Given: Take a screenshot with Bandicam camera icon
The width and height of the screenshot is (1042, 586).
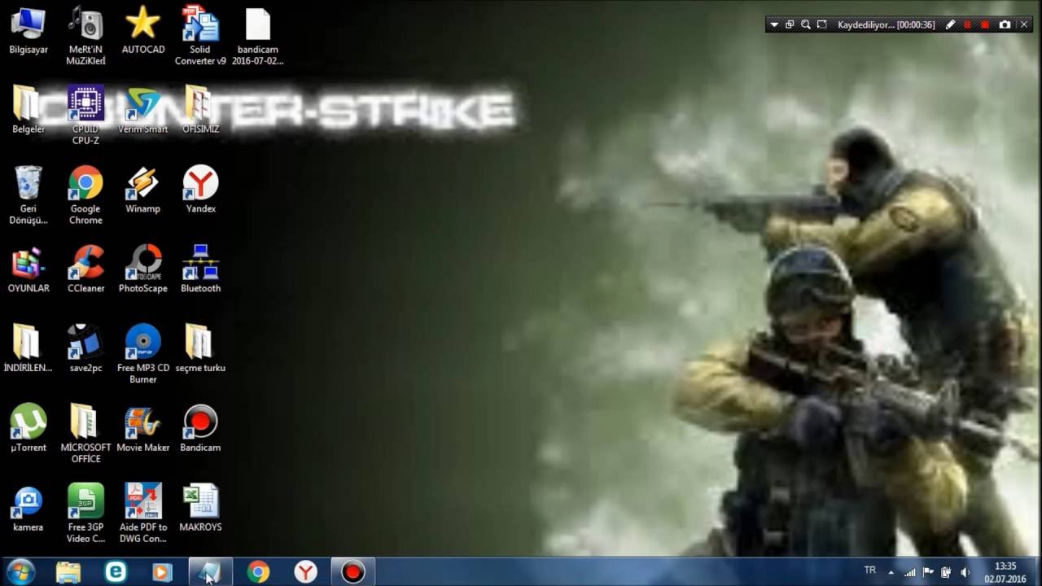Looking at the screenshot, I should point(1005,25).
